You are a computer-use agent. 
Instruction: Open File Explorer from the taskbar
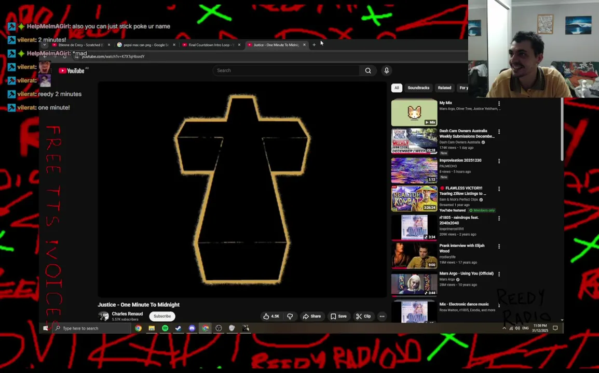pos(152,328)
